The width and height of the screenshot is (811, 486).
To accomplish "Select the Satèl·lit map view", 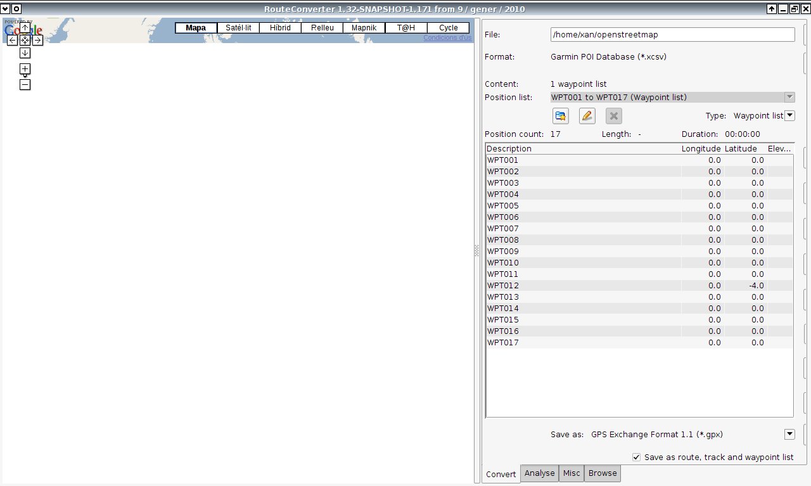I will pyautogui.click(x=238, y=28).
